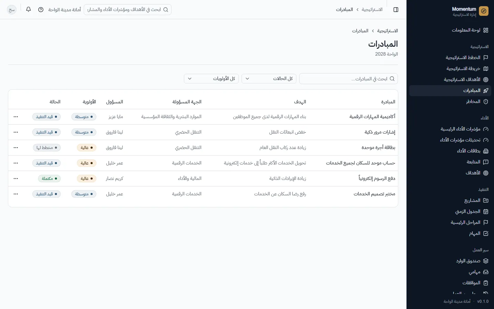Click الاستراتيجية breadcrumb above the page title
The height and width of the screenshot is (309, 494).
[x=388, y=31]
